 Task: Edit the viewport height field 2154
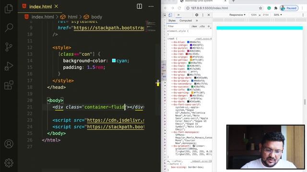265,15
